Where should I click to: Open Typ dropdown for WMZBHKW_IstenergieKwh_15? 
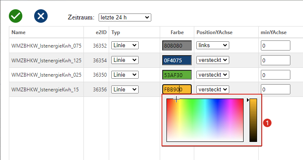125,89
